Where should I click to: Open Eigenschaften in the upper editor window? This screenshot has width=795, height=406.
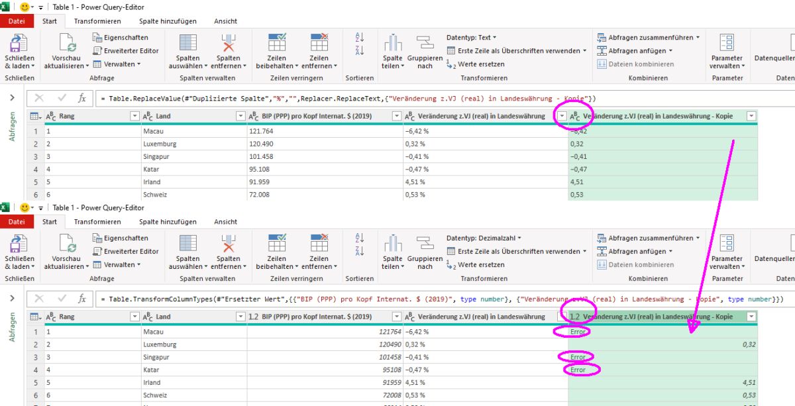[121, 37]
